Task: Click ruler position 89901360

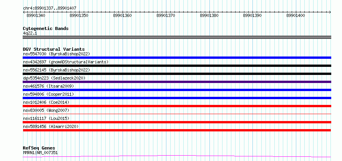Action: click(122, 15)
